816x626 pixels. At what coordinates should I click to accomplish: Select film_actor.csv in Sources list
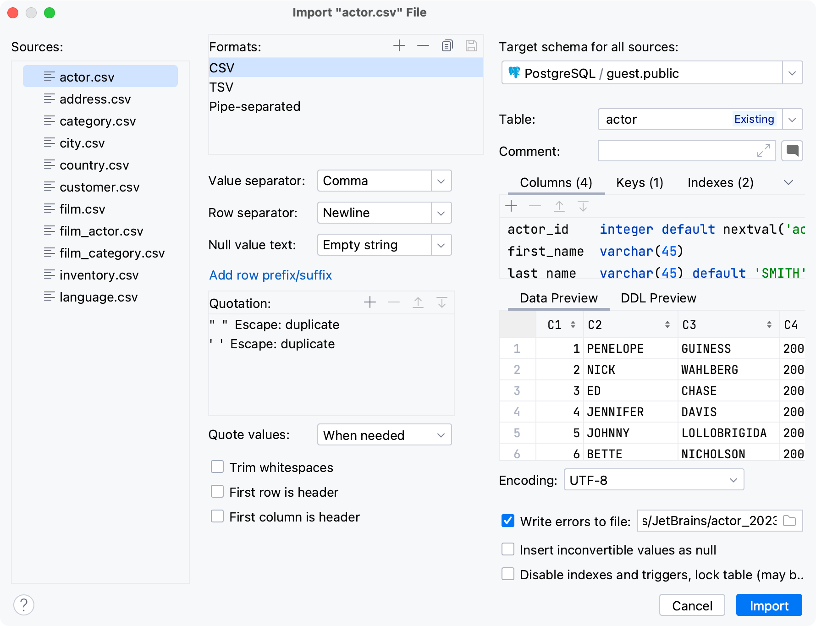coord(101,231)
